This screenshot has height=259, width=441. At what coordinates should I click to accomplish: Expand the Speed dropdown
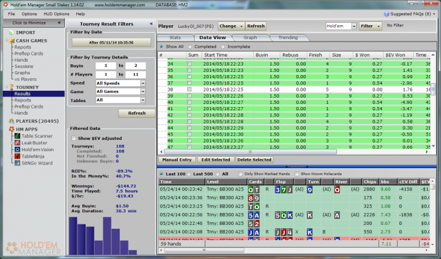(143, 83)
